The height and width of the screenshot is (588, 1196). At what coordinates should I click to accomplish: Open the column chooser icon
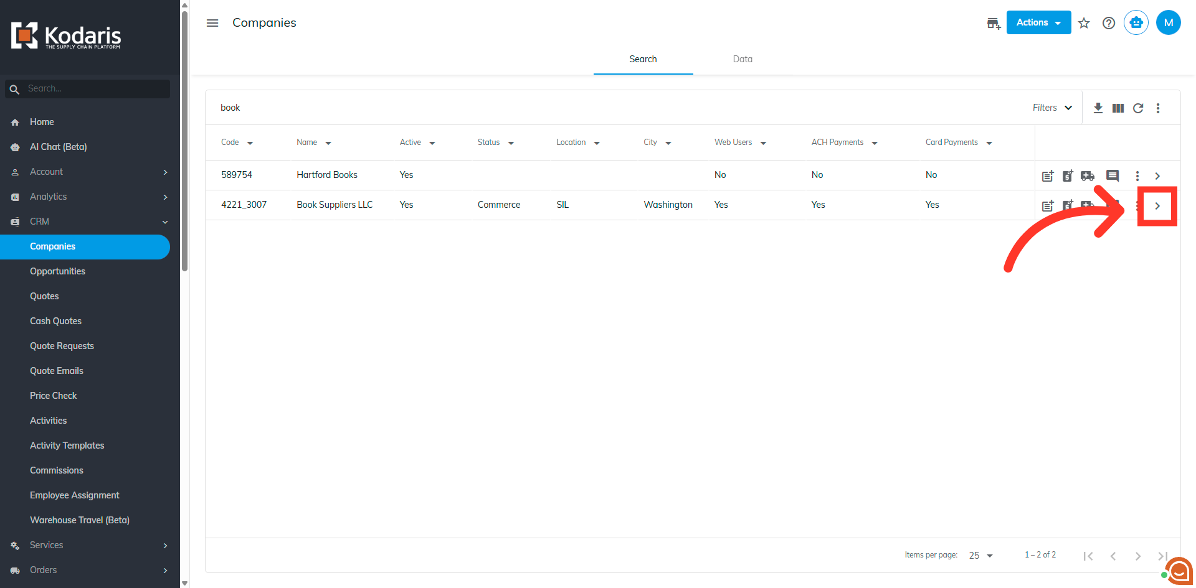(1118, 108)
